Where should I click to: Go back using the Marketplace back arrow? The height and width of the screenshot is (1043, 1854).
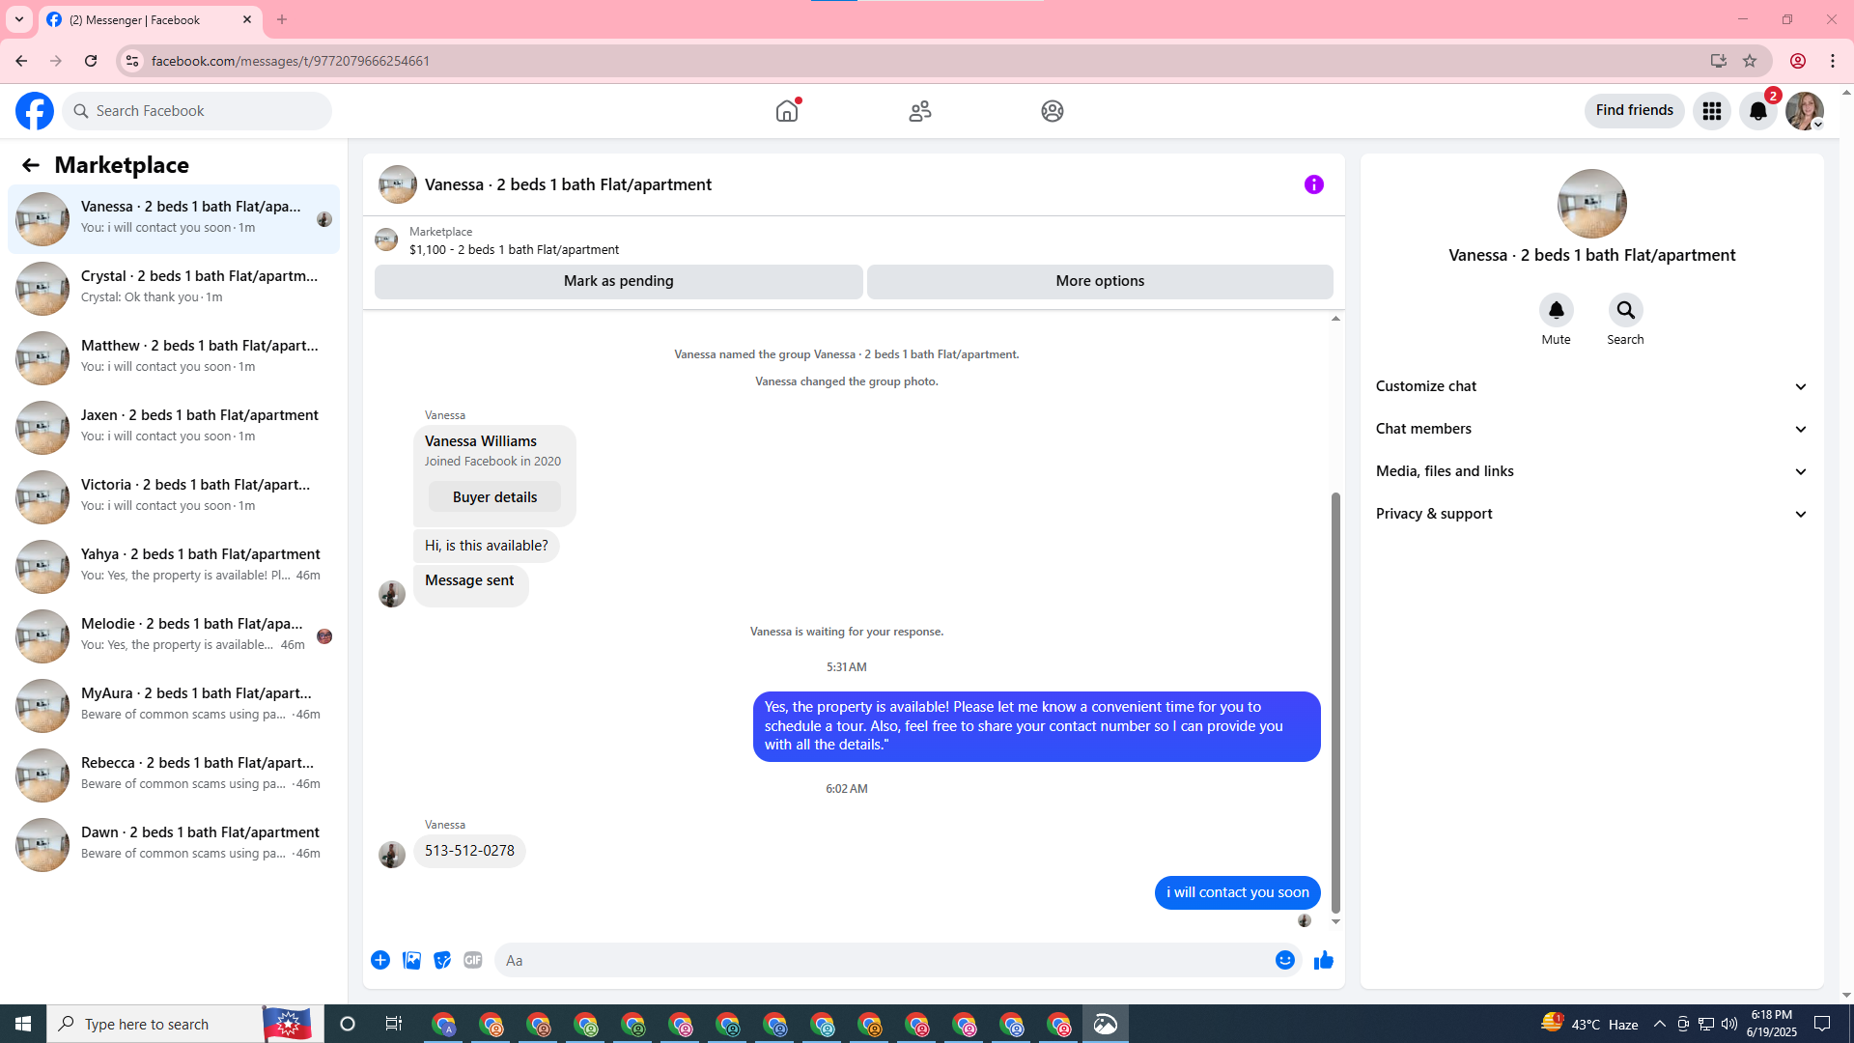click(x=31, y=165)
